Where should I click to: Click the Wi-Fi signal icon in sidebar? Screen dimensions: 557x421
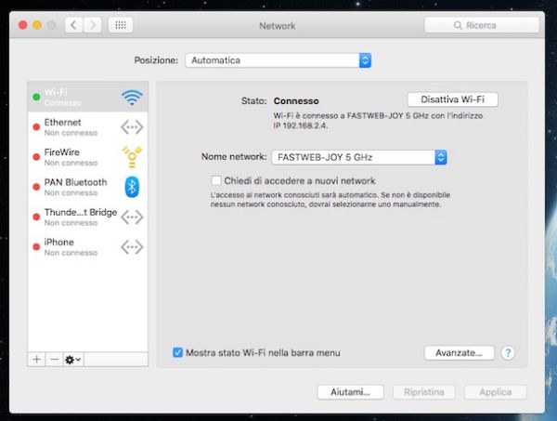(x=132, y=97)
